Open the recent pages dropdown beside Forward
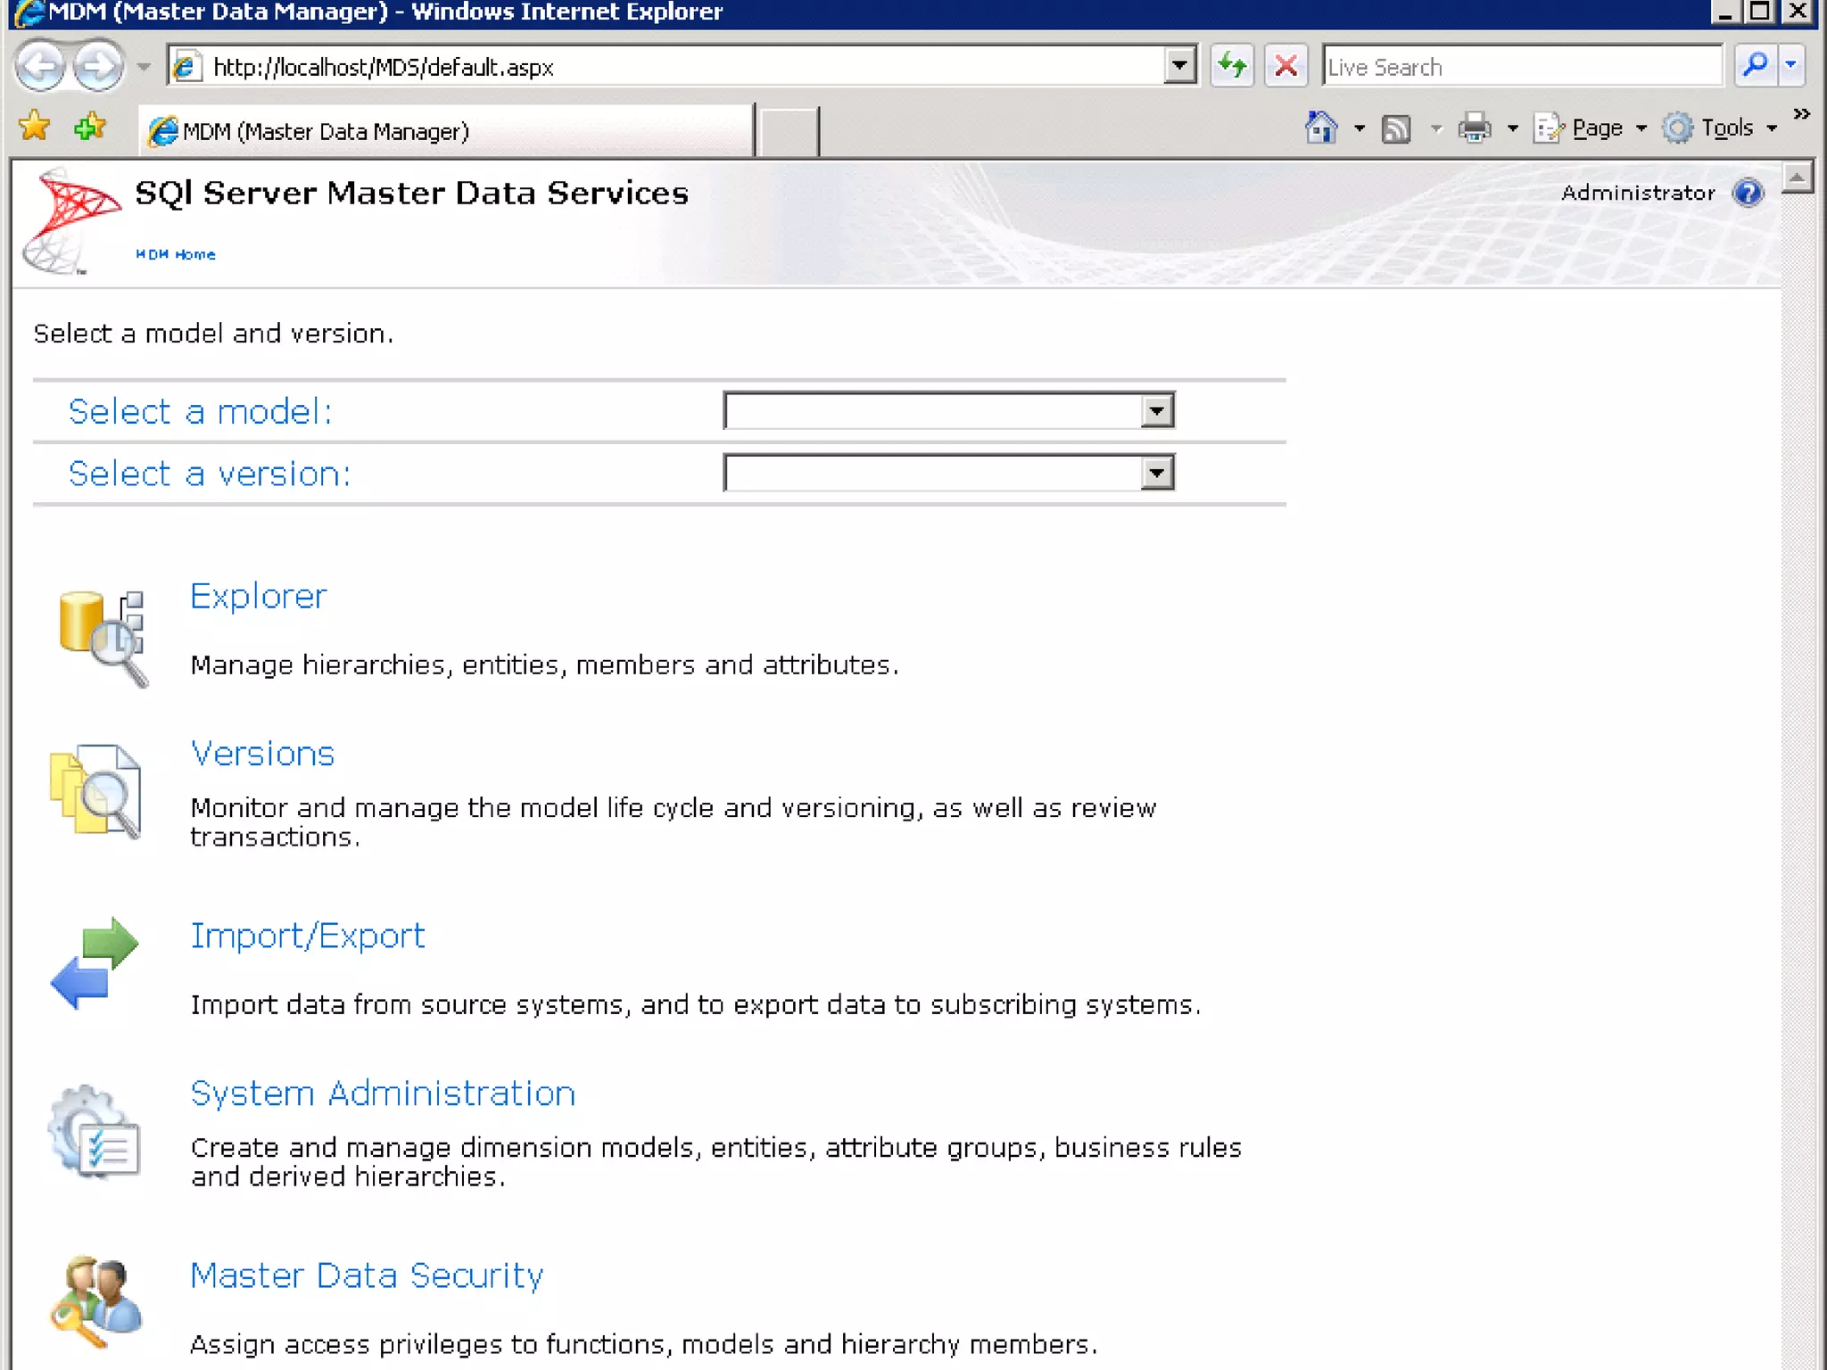The height and width of the screenshot is (1370, 1827). tap(143, 67)
